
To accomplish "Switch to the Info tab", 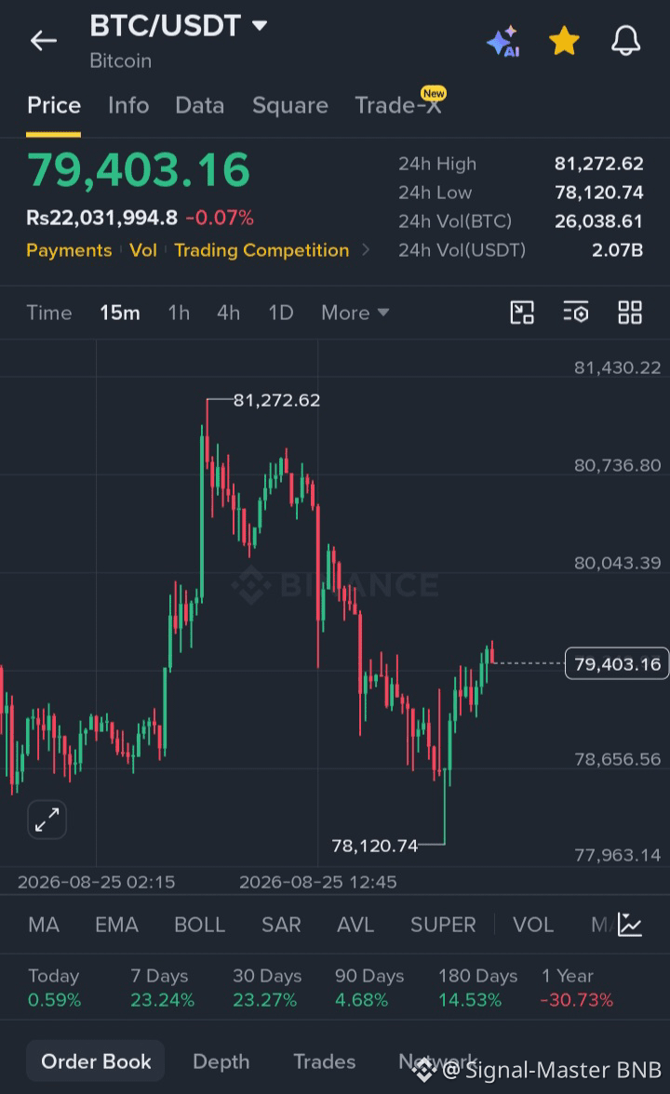I will click(x=128, y=105).
